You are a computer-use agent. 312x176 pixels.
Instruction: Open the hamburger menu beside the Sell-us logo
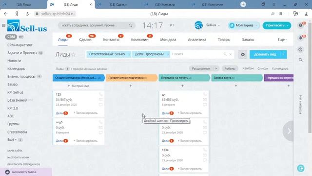click(x=3, y=25)
